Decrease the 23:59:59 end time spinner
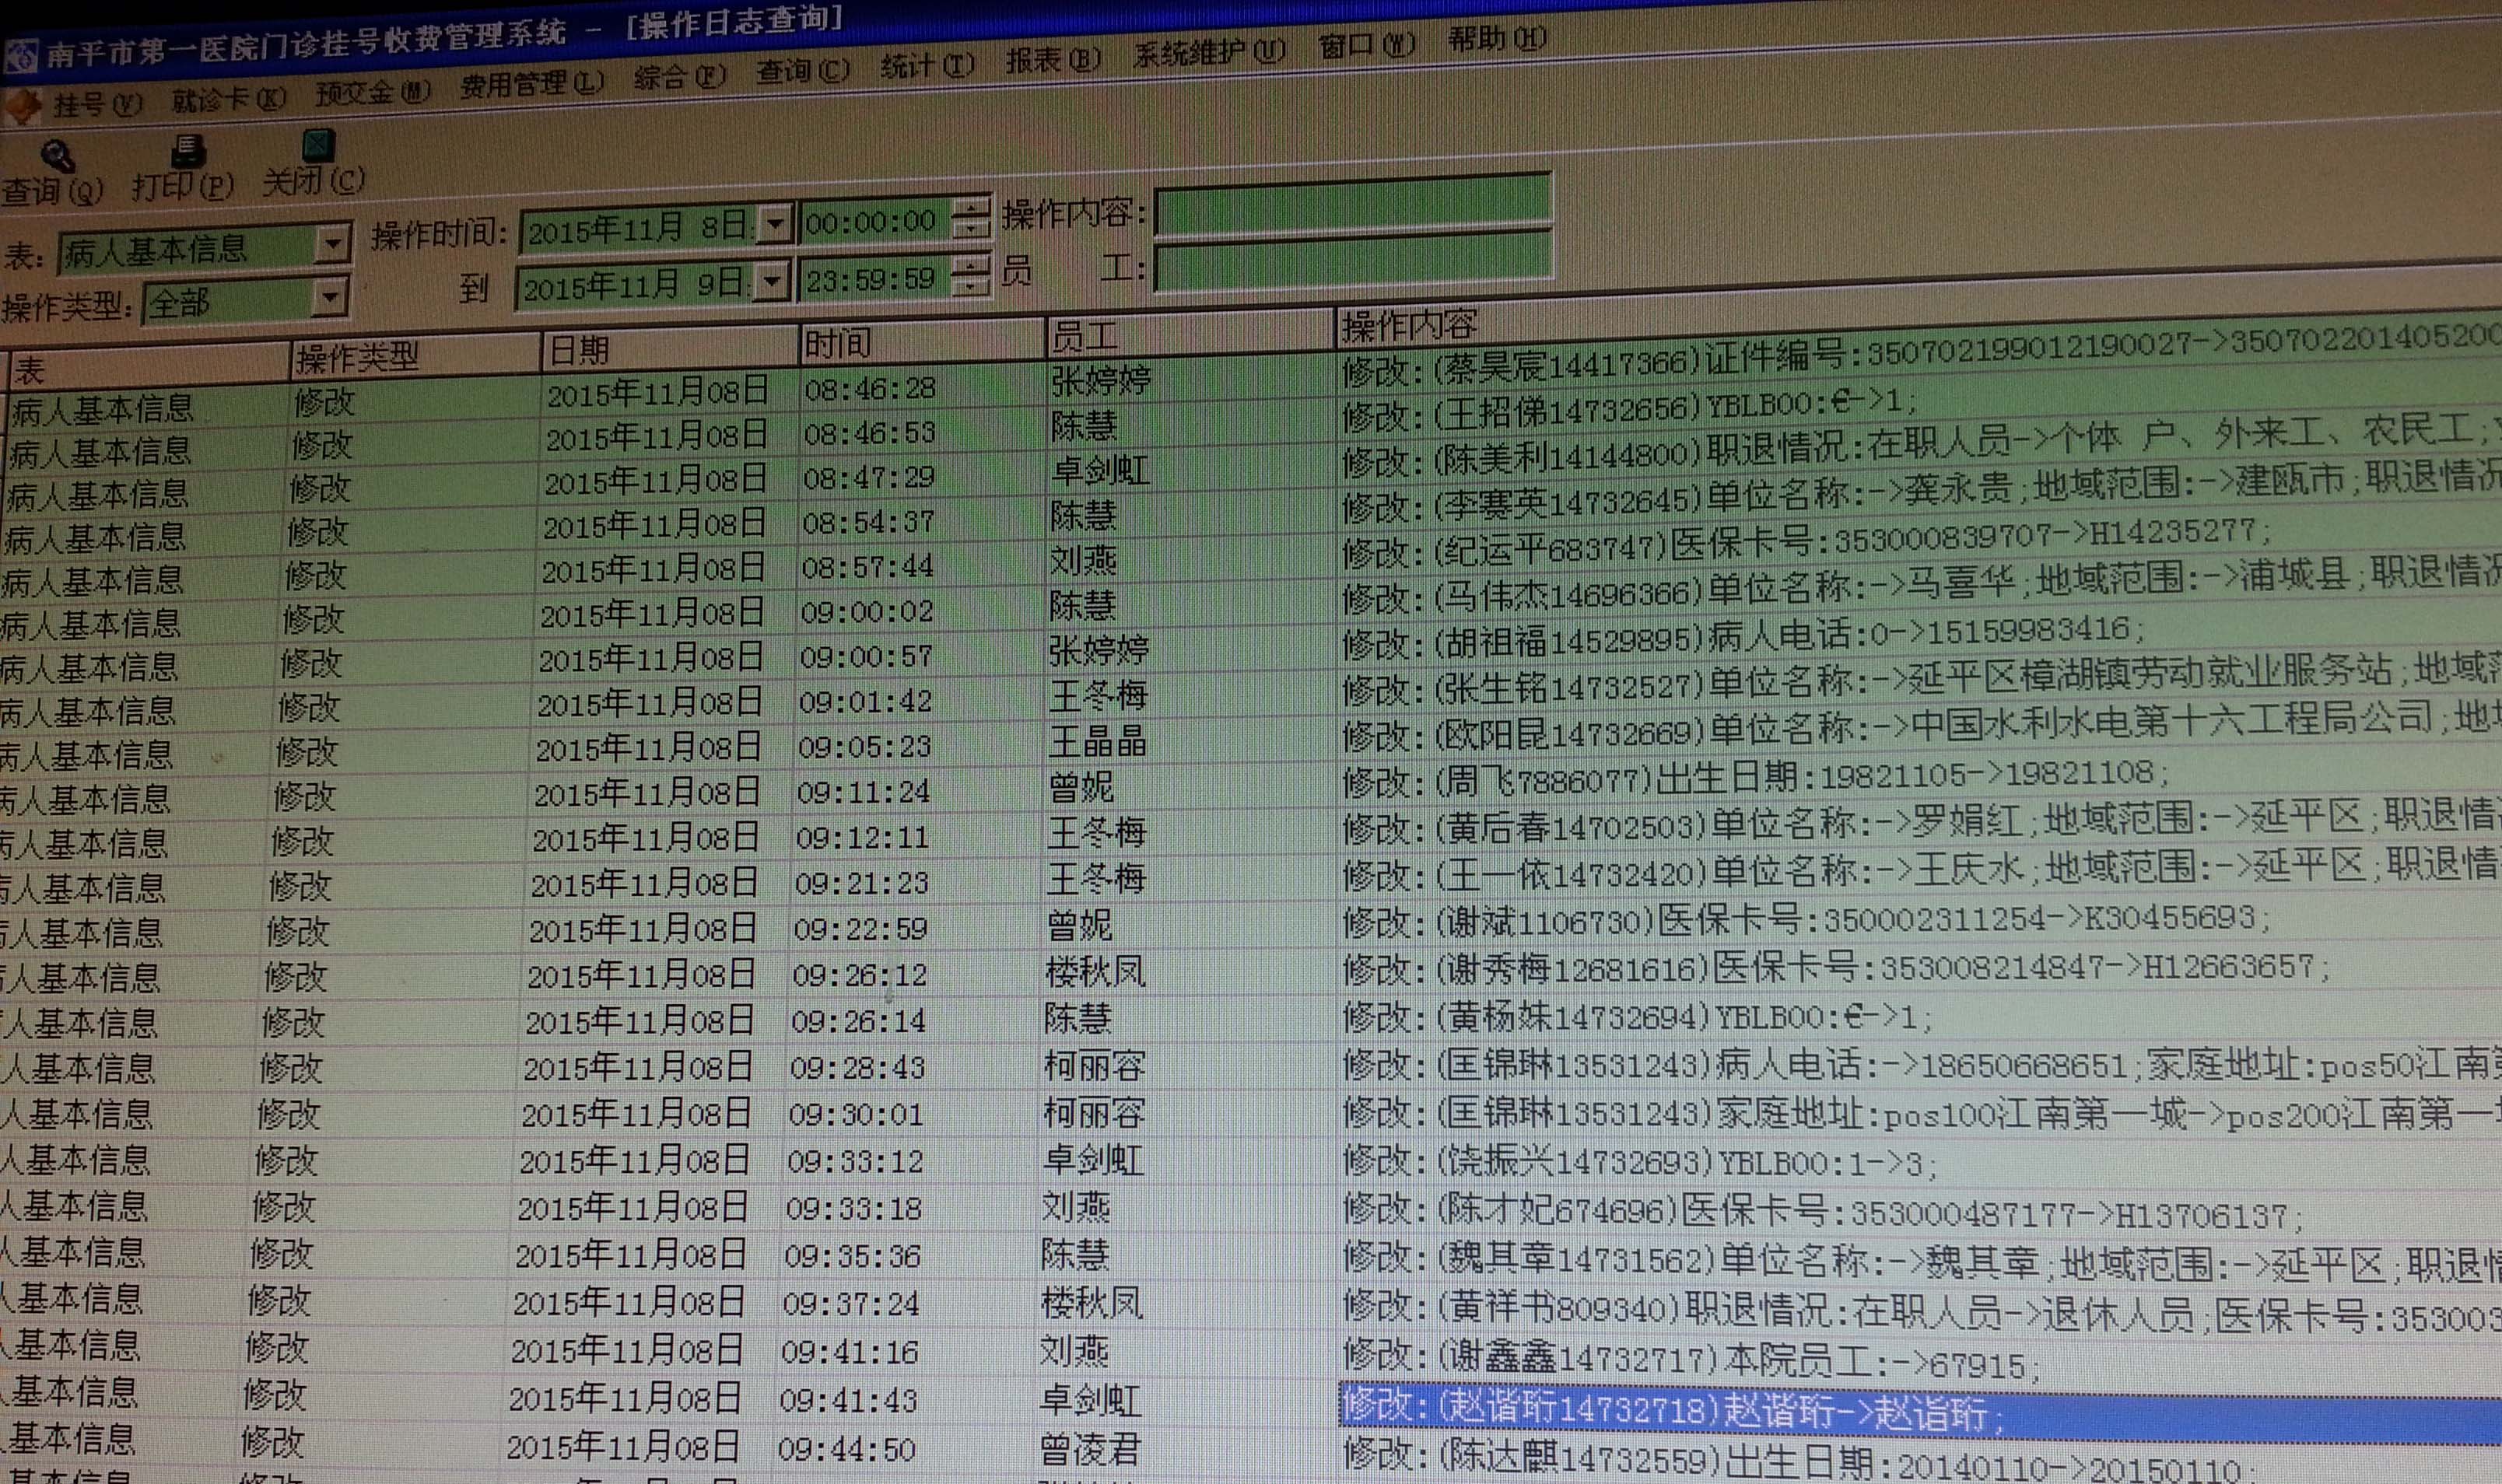The height and width of the screenshot is (1484, 2502). [x=969, y=287]
